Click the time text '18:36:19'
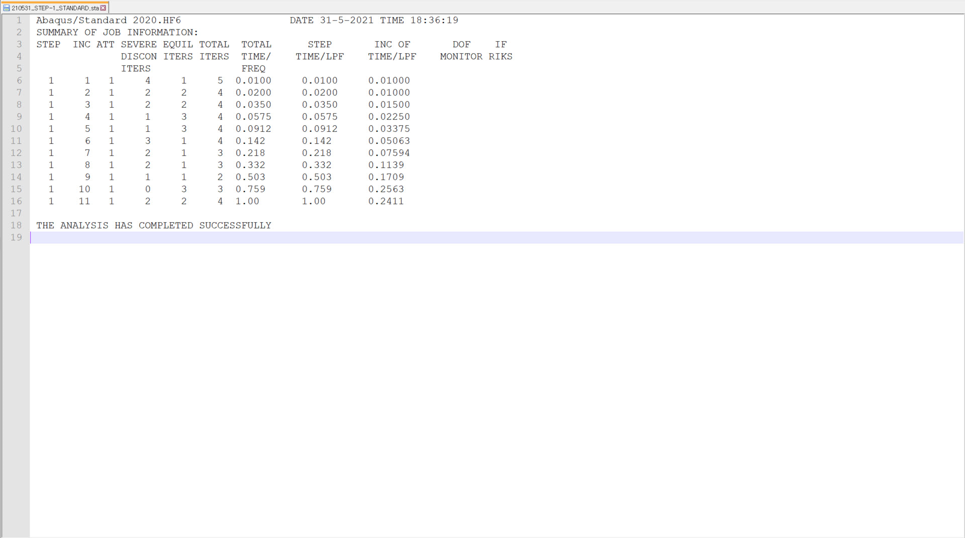The height and width of the screenshot is (538, 965). pyautogui.click(x=434, y=20)
